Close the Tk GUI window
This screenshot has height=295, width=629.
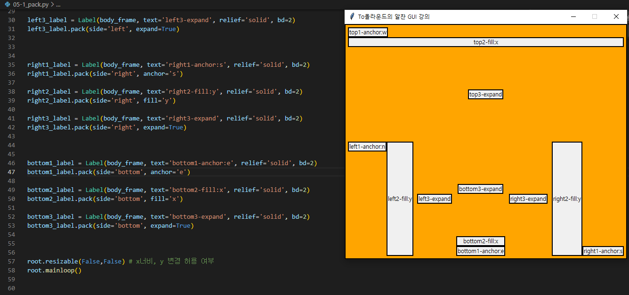click(616, 16)
